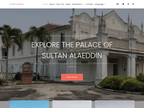
Task: Select the Home menu item
Action: tap(45, 4)
